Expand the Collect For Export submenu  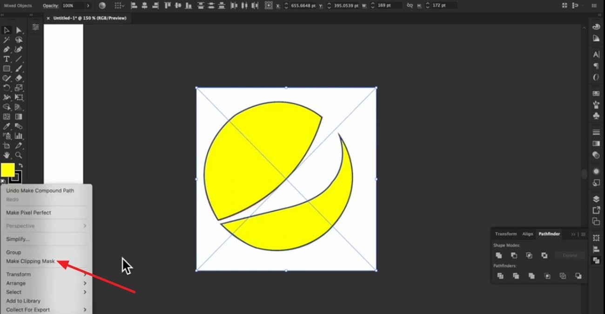(85, 310)
